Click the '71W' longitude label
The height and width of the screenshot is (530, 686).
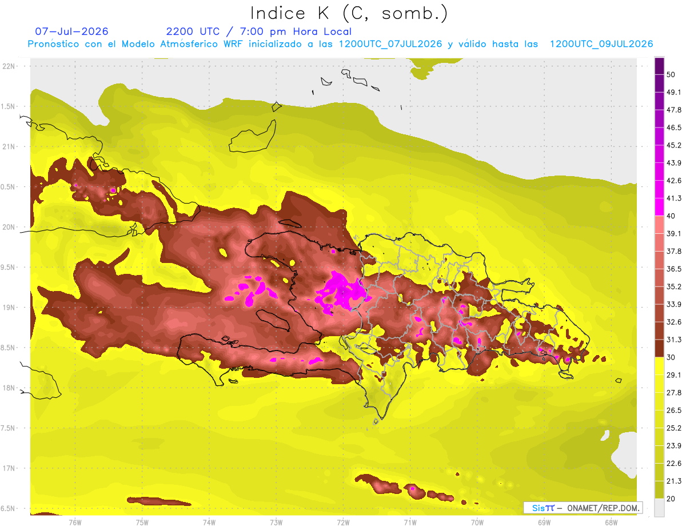point(410,523)
